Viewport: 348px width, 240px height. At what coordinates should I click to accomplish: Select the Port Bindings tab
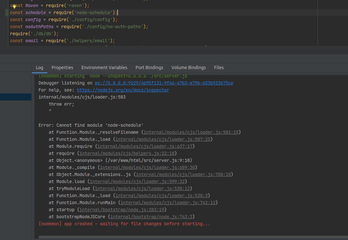149,68
